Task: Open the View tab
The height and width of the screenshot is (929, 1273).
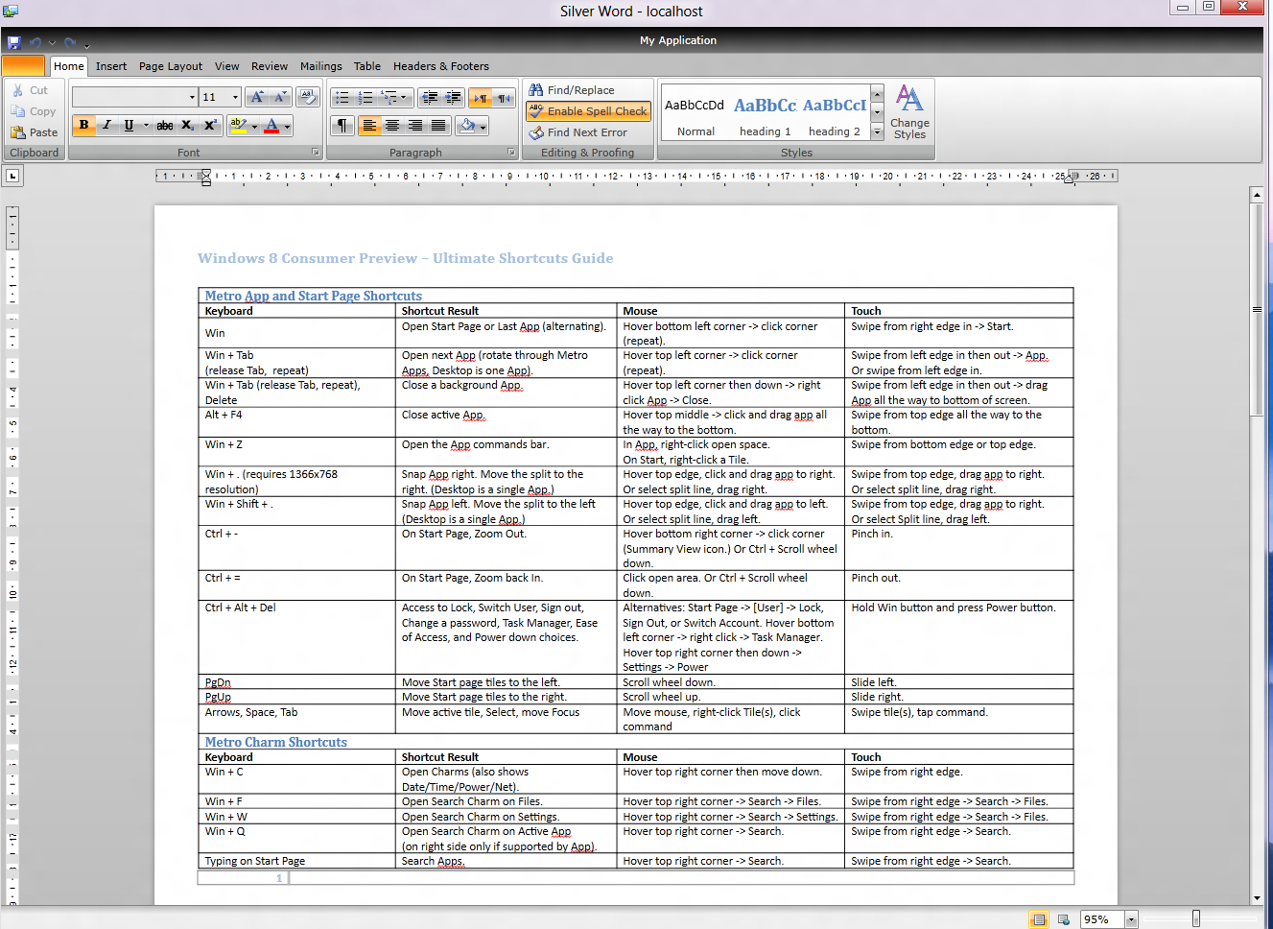Action: (227, 66)
